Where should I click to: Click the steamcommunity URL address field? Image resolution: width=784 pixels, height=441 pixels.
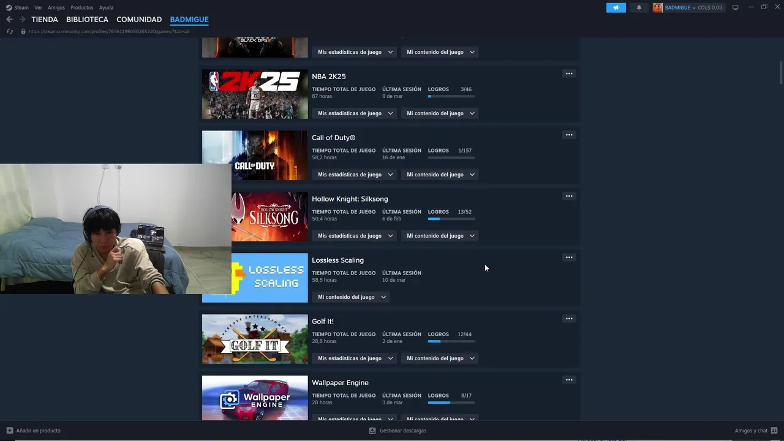click(x=109, y=31)
